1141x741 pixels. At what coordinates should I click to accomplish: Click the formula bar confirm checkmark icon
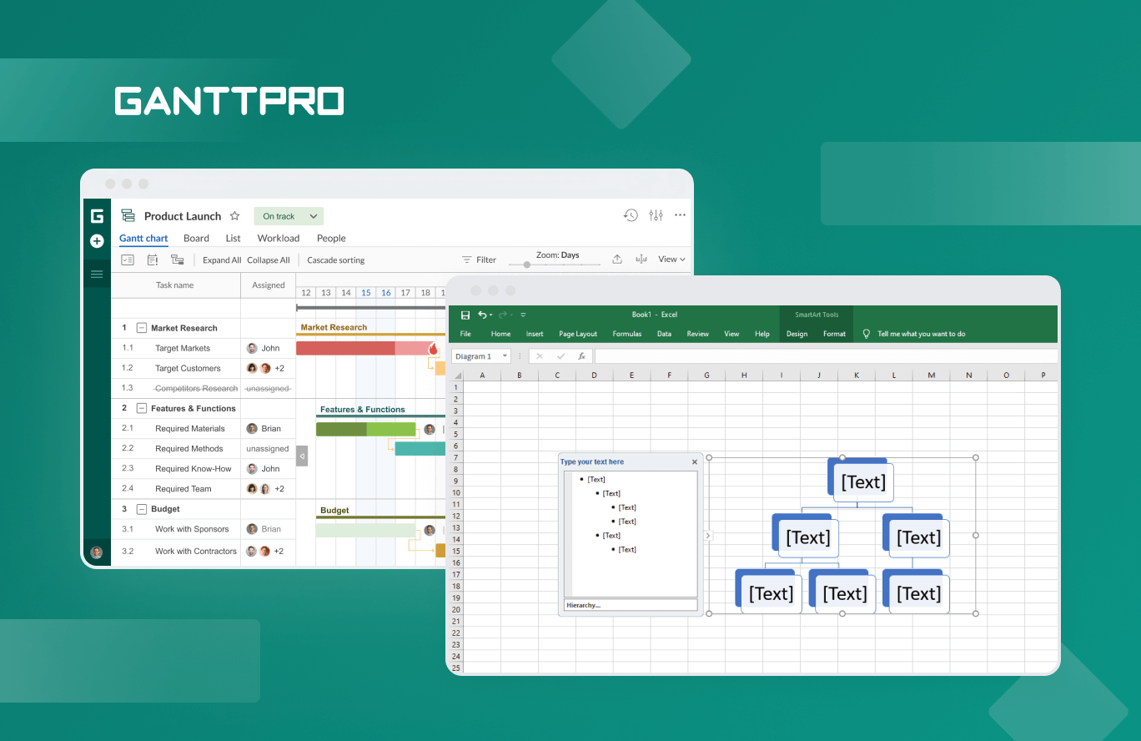click(x=560, y=356)
